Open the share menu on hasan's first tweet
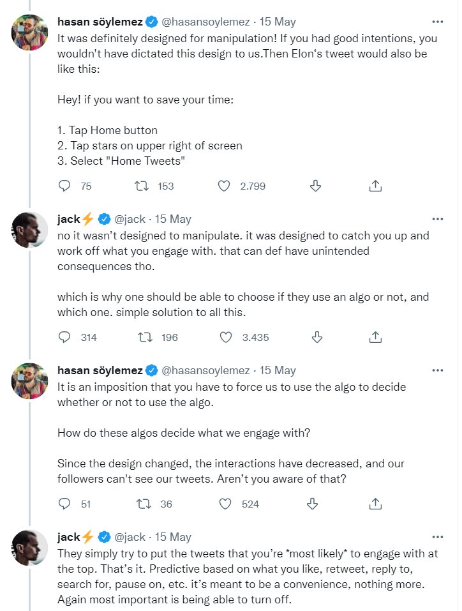Image resolution: width=462 pixels, height=611 pixels. click(375, 186)
